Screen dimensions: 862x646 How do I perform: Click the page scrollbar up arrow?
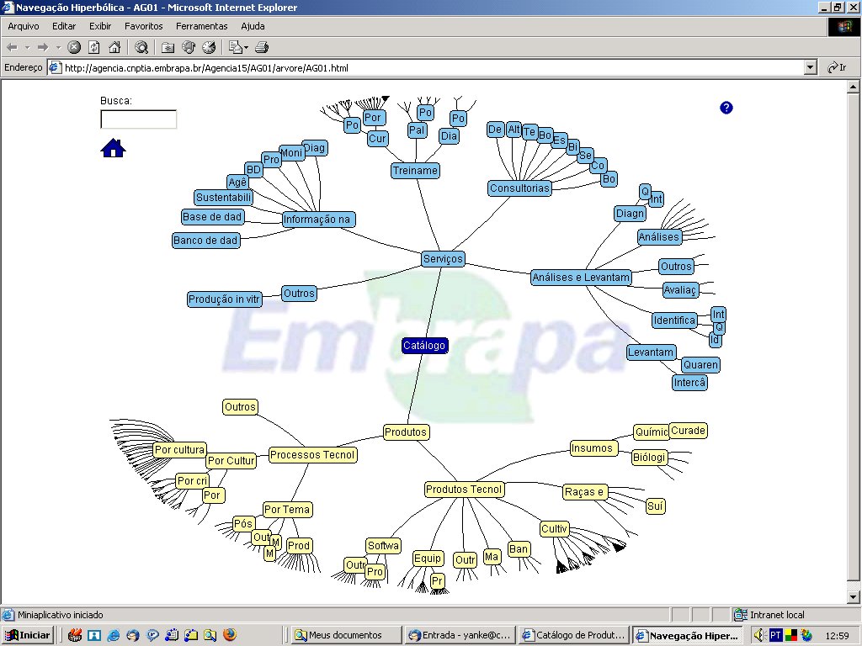click(x=854, y=87)
